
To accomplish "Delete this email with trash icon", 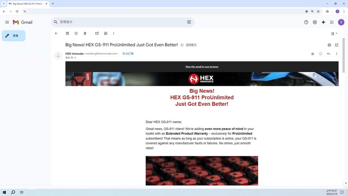I will 85,33.
